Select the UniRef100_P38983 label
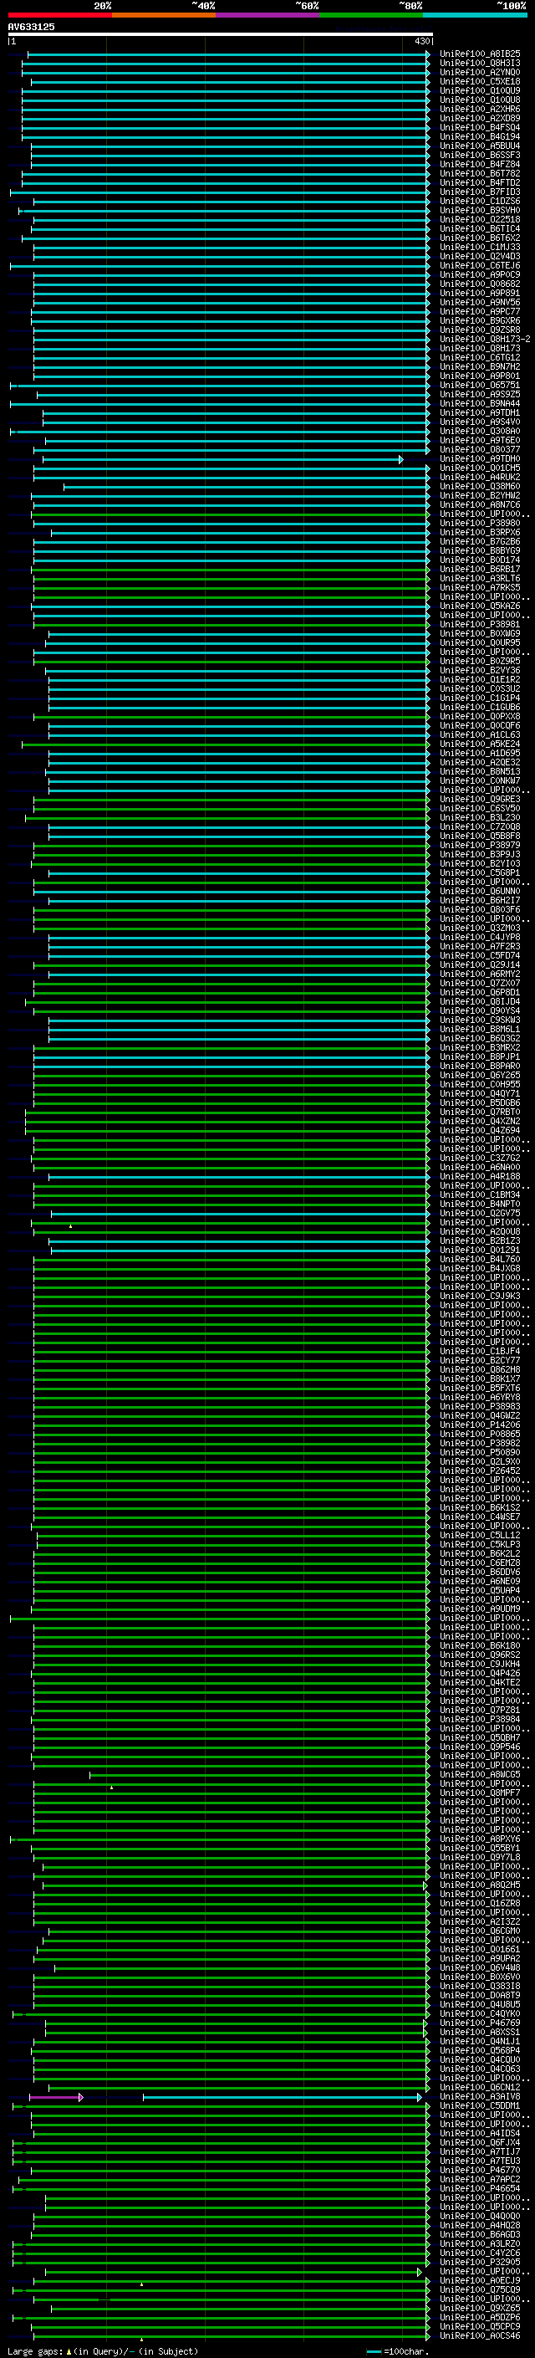Viewport: 535px width, 2358px height. tap(480, 1407)
